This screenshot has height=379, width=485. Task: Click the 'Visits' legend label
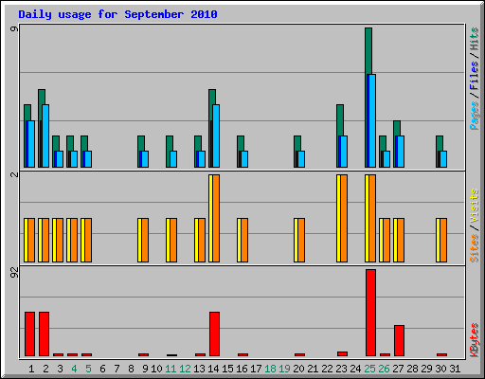click(474, 207)
